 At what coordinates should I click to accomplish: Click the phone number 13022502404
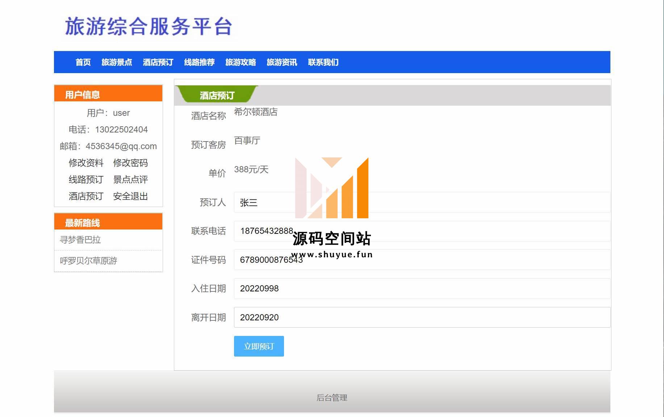[121, 130]
